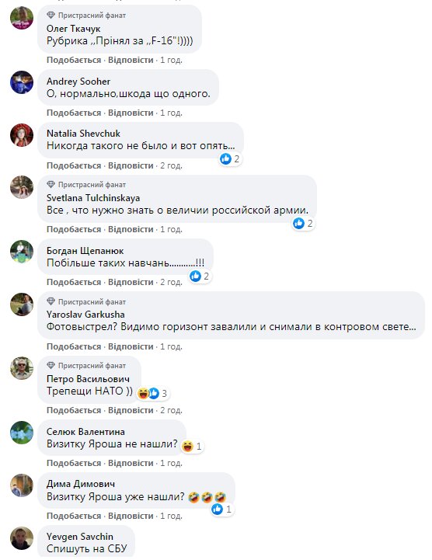The height and width of the screenshot is (560, 432).
Task: Open reactions on Богдан Щепанюк's comment
Action: [200, 276]
